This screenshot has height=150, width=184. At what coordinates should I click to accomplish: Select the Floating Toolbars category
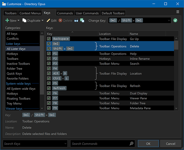coord(22,98)
